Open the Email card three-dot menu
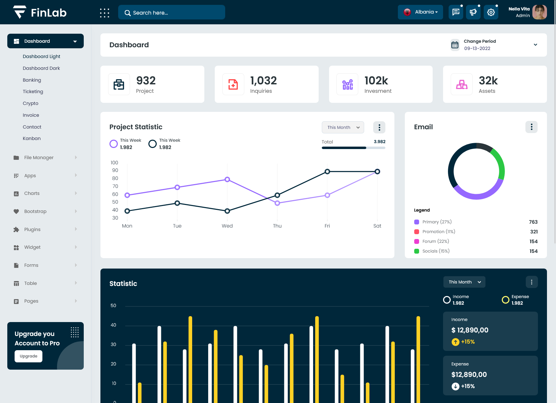The width and height of the screenshot is (556, 403). [531, 127]
